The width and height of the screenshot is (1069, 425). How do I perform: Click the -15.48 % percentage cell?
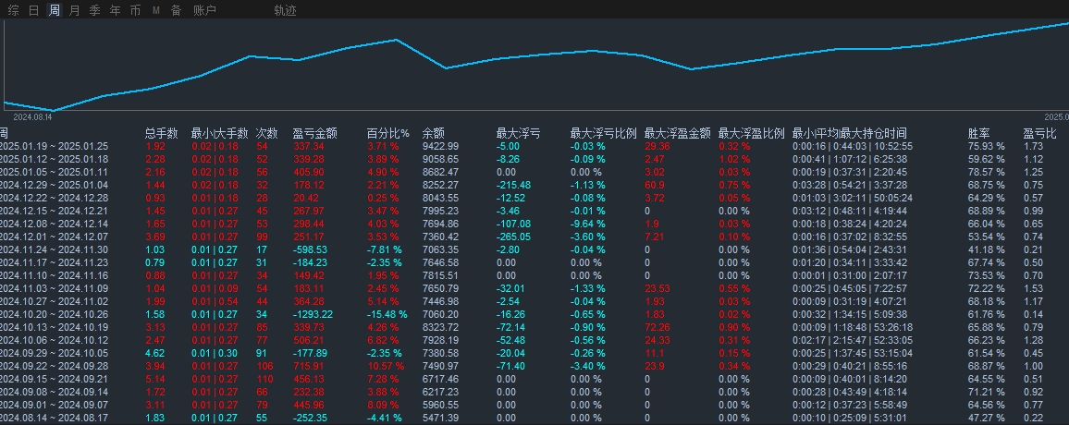(387, 314)
